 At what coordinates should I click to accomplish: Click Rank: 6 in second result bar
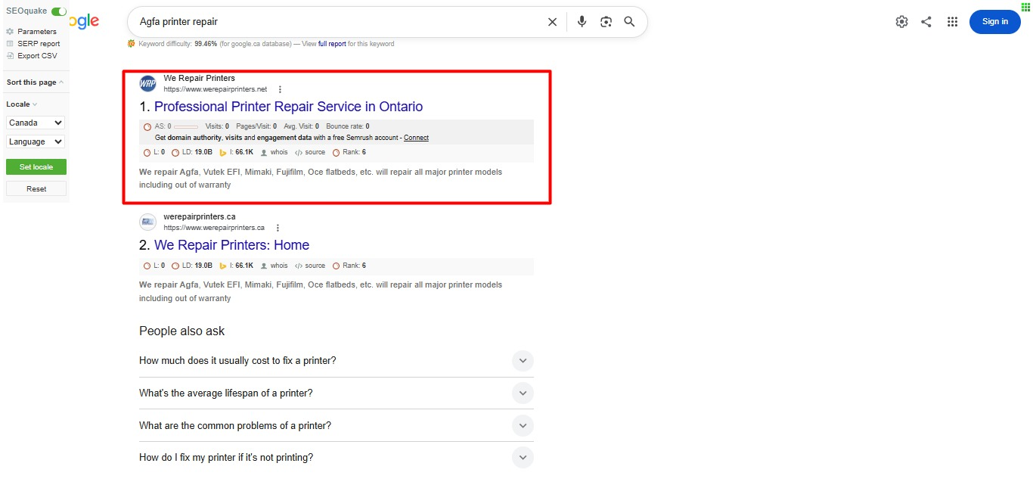(x=349, y=266)
